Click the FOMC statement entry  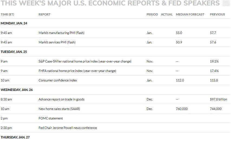51,118
